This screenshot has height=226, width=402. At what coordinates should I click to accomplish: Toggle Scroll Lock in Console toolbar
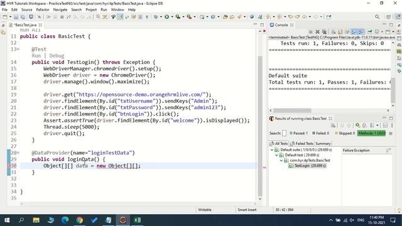[340, 32]
